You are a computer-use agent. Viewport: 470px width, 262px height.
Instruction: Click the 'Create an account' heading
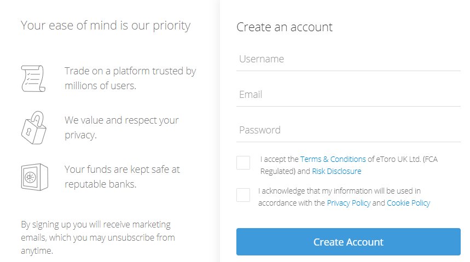coord(285,27)
